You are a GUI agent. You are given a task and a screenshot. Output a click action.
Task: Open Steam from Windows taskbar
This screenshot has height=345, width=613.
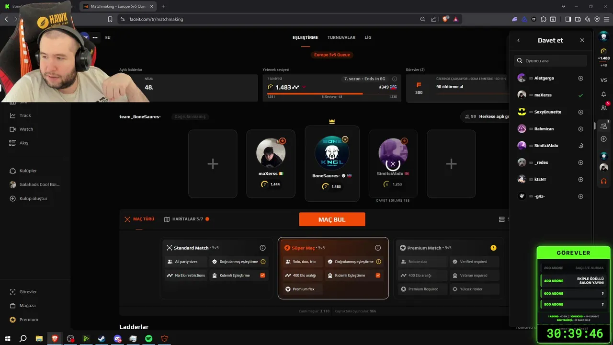point(102,338)
